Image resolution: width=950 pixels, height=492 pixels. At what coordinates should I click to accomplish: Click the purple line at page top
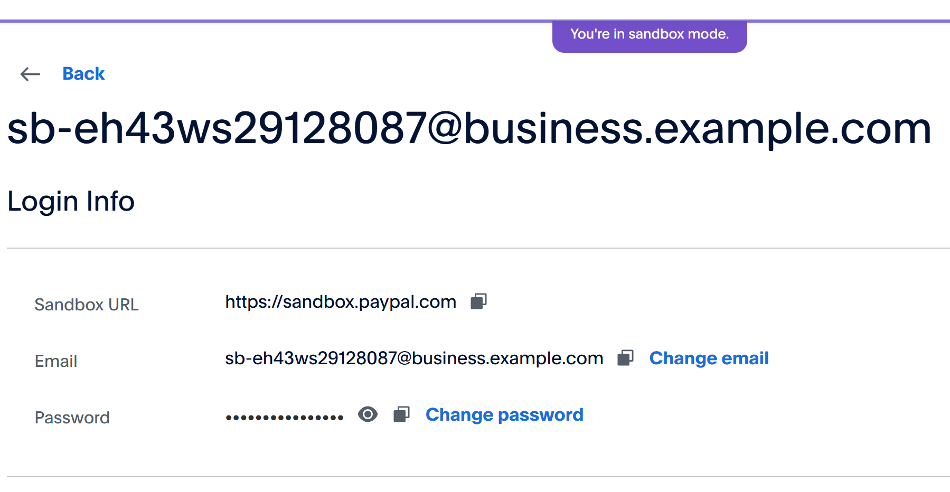[264, 21]
